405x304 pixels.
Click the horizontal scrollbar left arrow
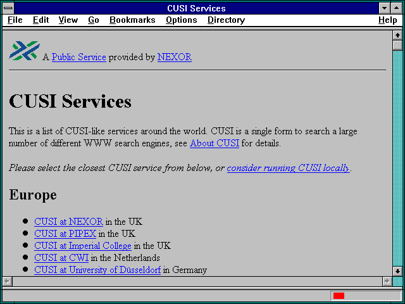7,281
